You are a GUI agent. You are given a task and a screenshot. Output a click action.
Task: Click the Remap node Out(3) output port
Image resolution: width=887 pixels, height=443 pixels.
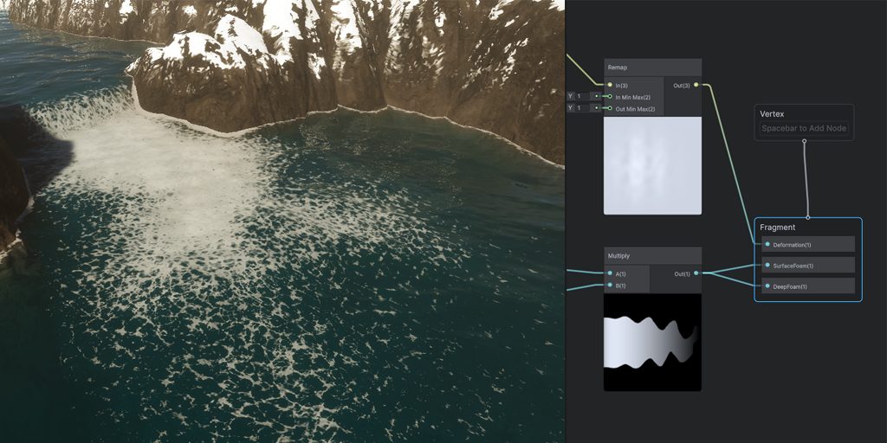(x=696, y=85)
